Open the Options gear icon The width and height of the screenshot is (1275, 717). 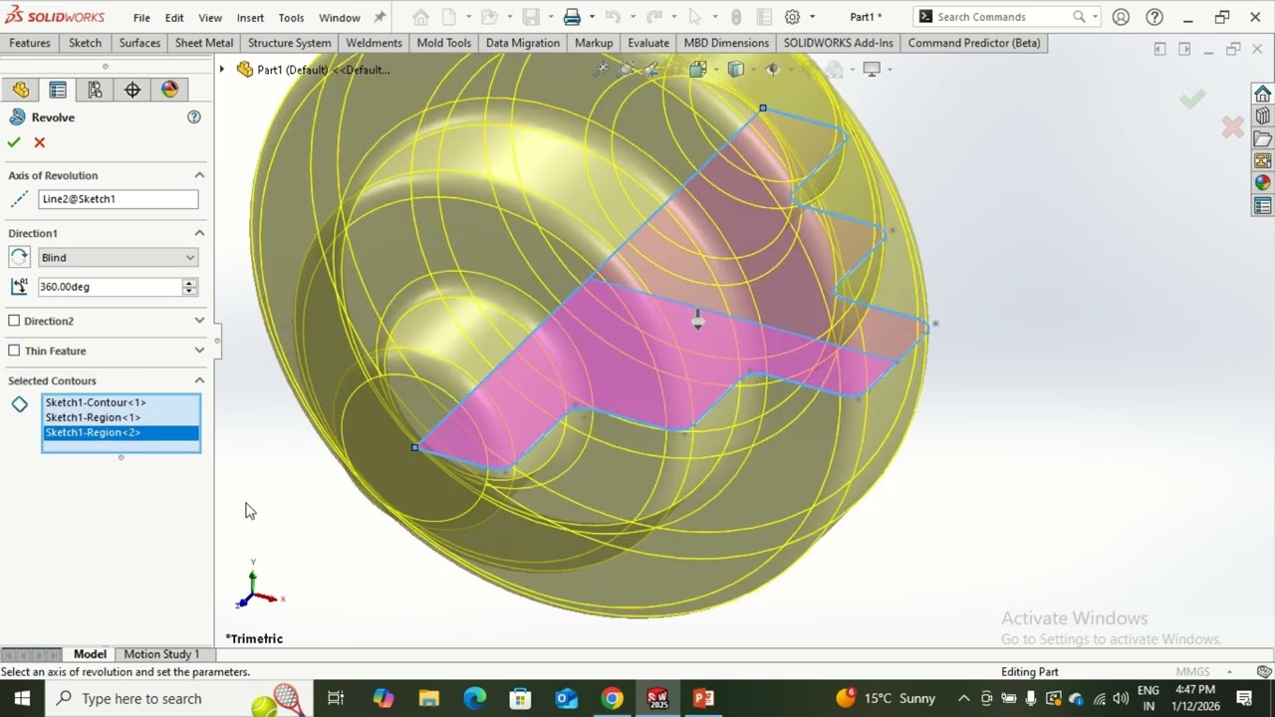click(792, 17)
